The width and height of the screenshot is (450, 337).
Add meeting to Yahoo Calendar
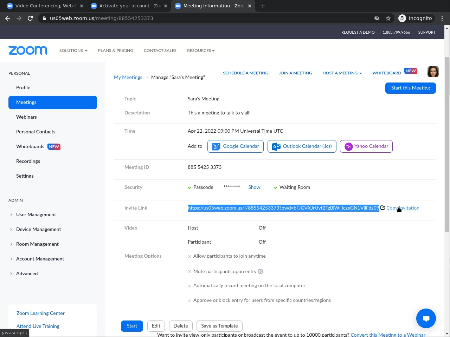[366, 146]
